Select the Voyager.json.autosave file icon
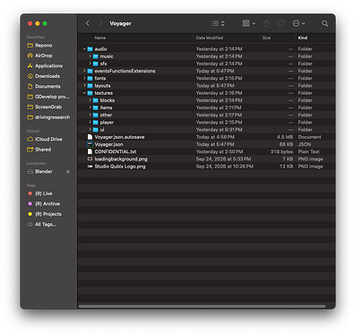 tap(90, 137)
